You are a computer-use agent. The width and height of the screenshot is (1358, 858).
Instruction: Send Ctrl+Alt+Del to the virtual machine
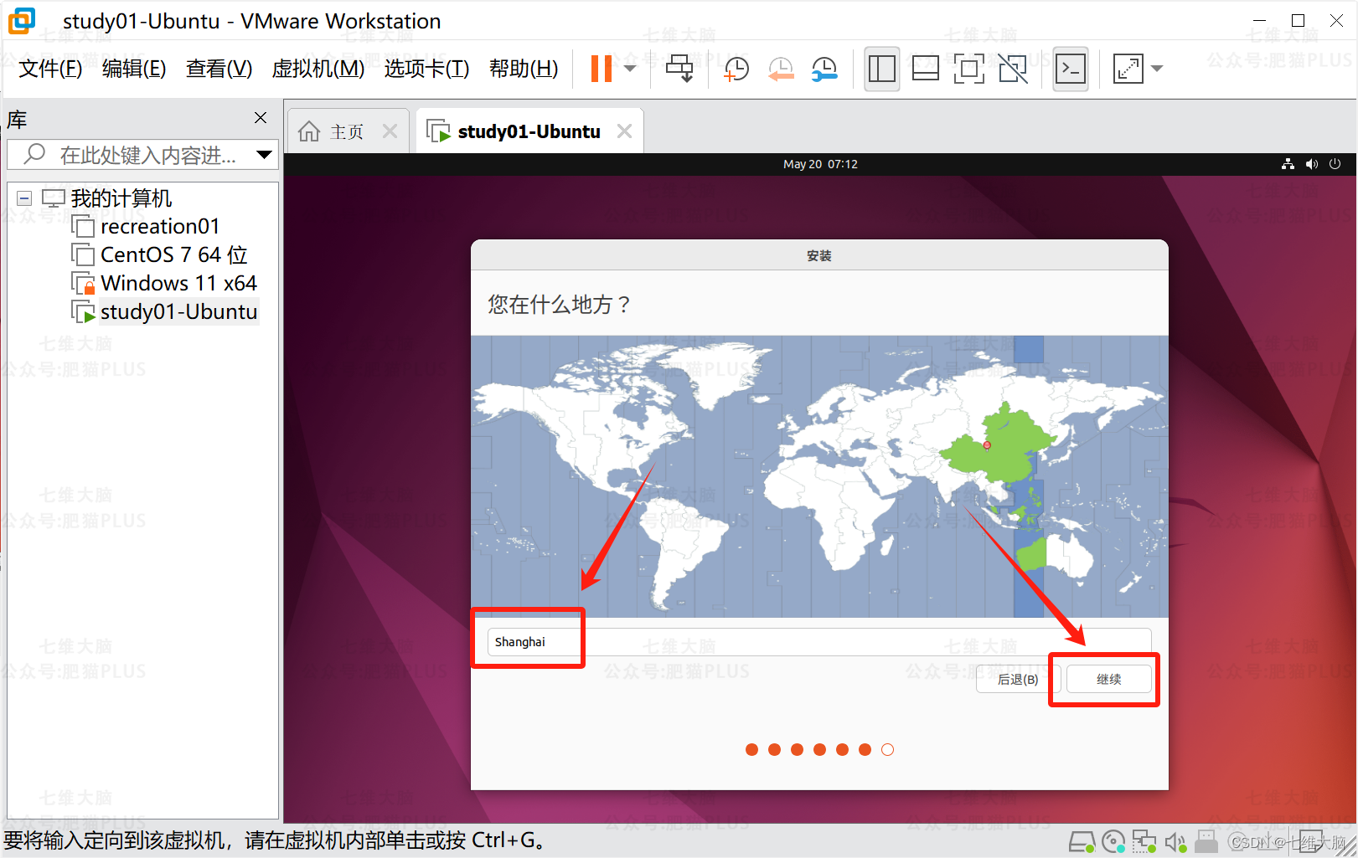tap(679, 69)
